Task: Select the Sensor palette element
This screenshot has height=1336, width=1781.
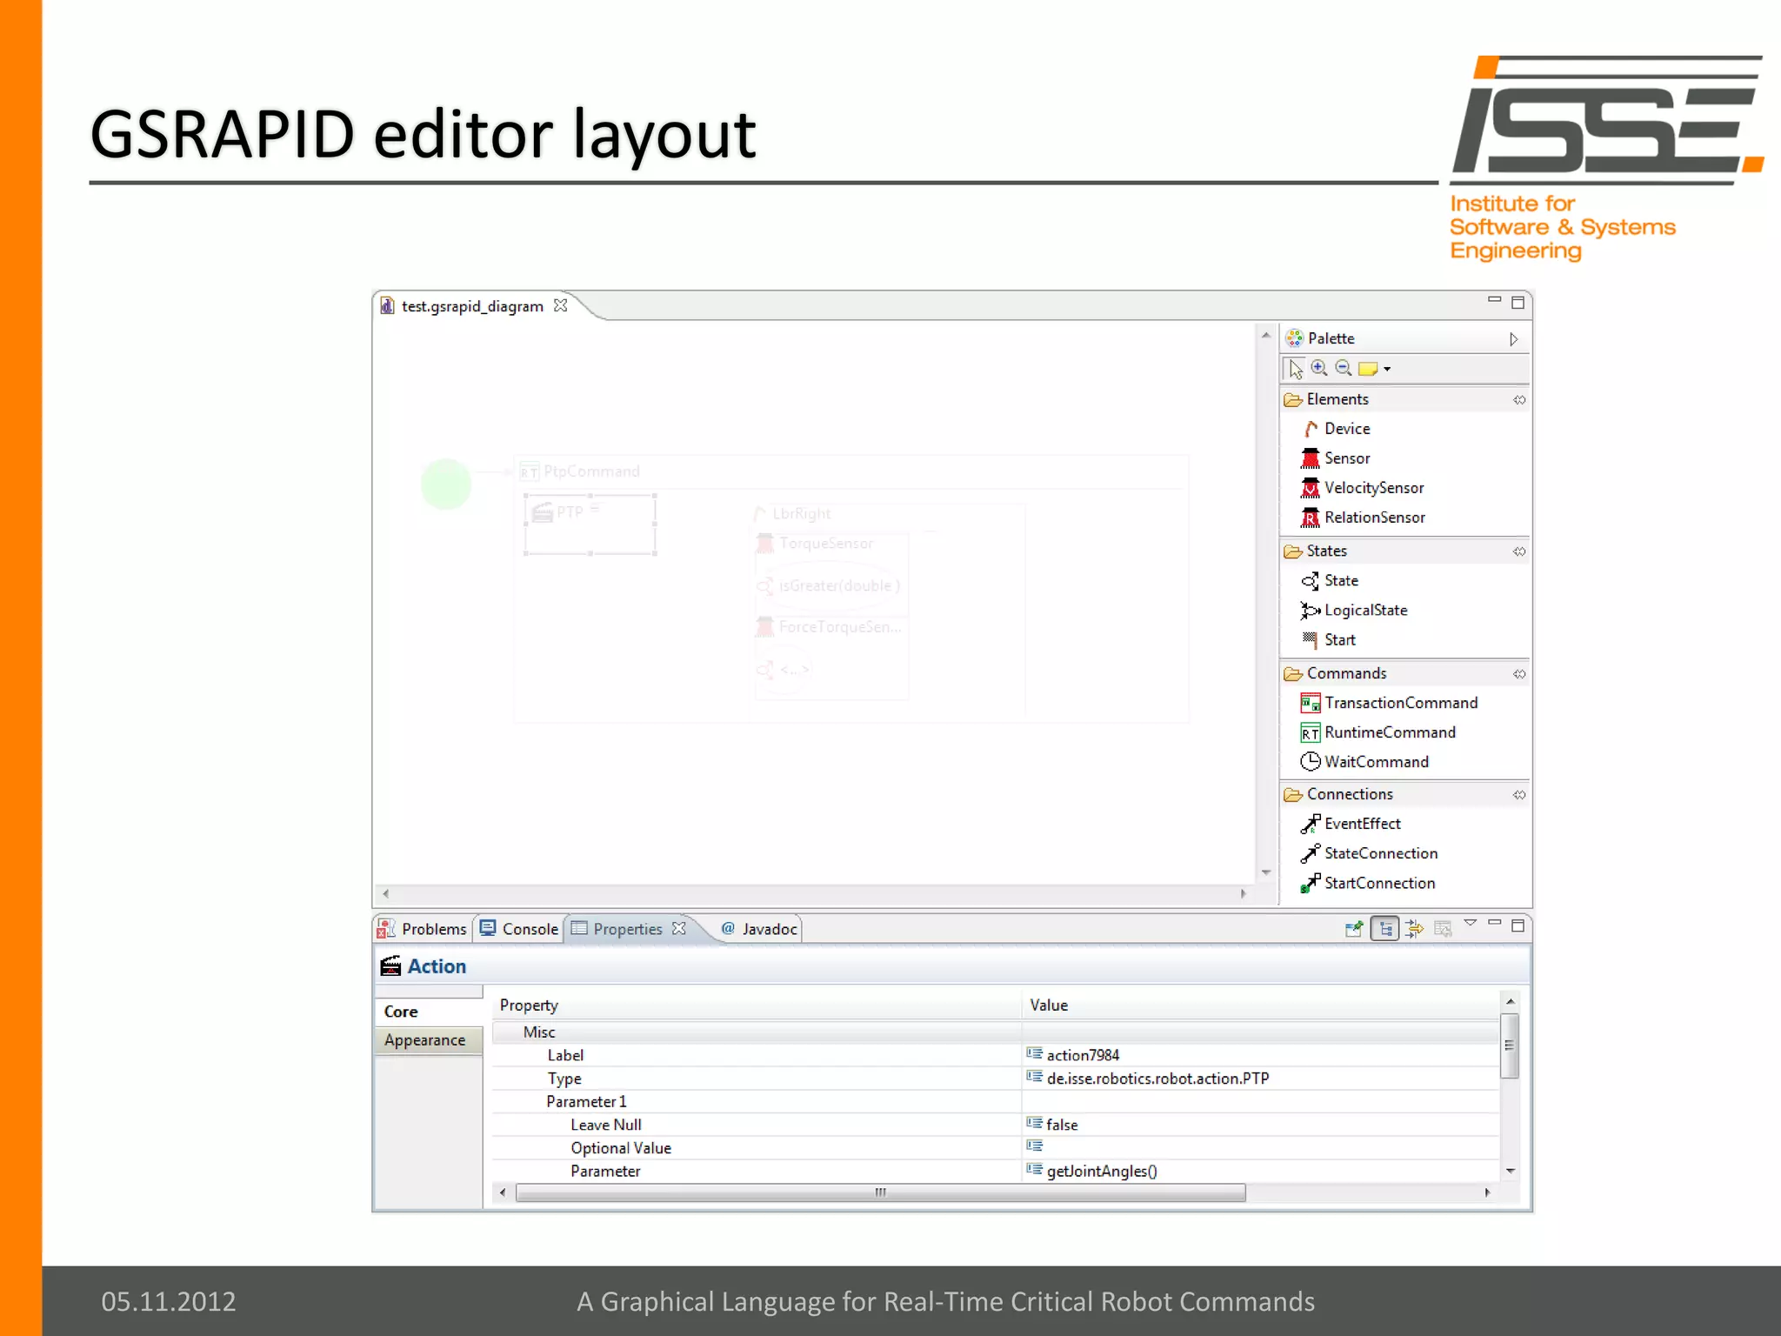Action: click(x=1337, y=458)
